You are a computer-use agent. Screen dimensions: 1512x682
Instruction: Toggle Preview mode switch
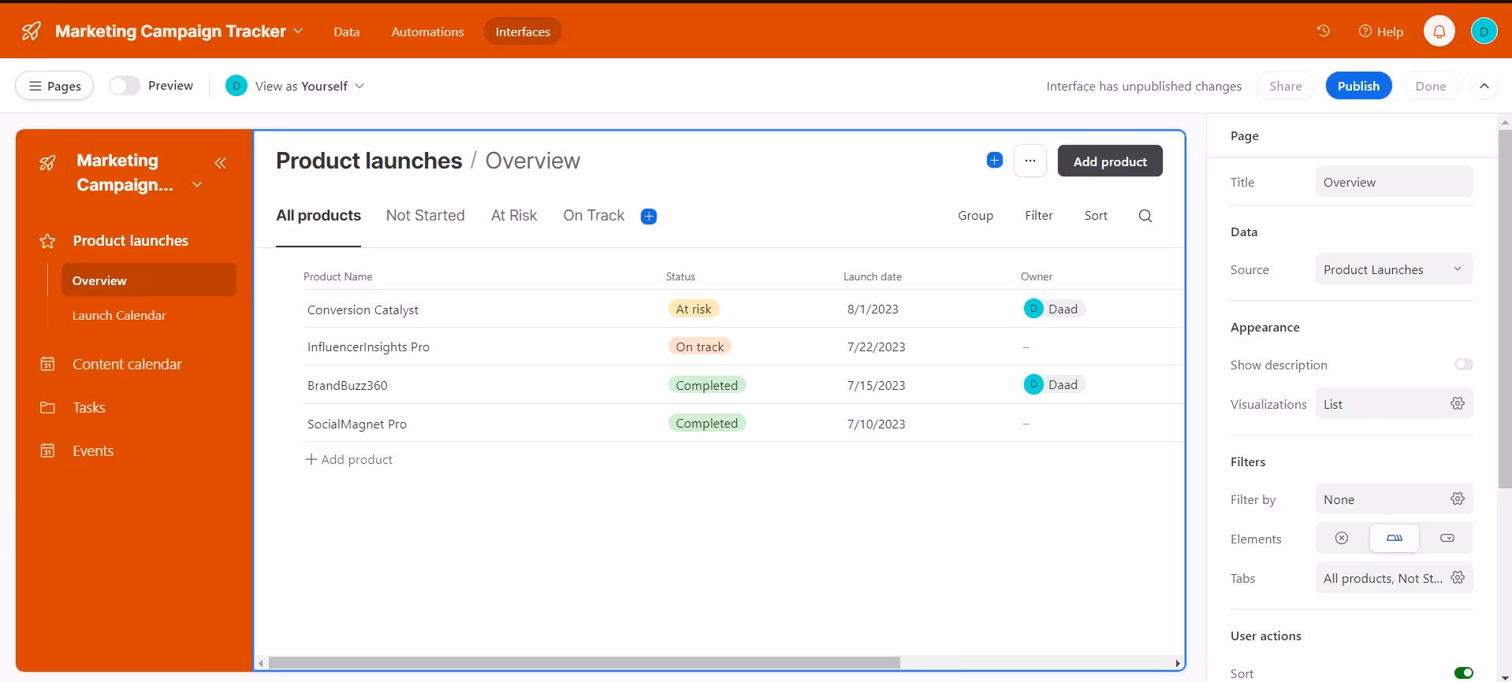coord(125,86)
